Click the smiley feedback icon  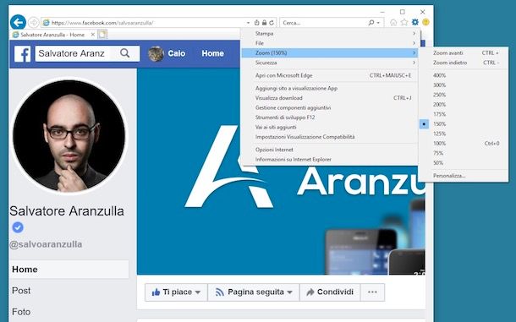coord(425,22)
